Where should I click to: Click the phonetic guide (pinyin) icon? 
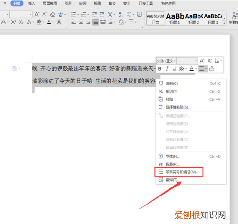(60, 15)
